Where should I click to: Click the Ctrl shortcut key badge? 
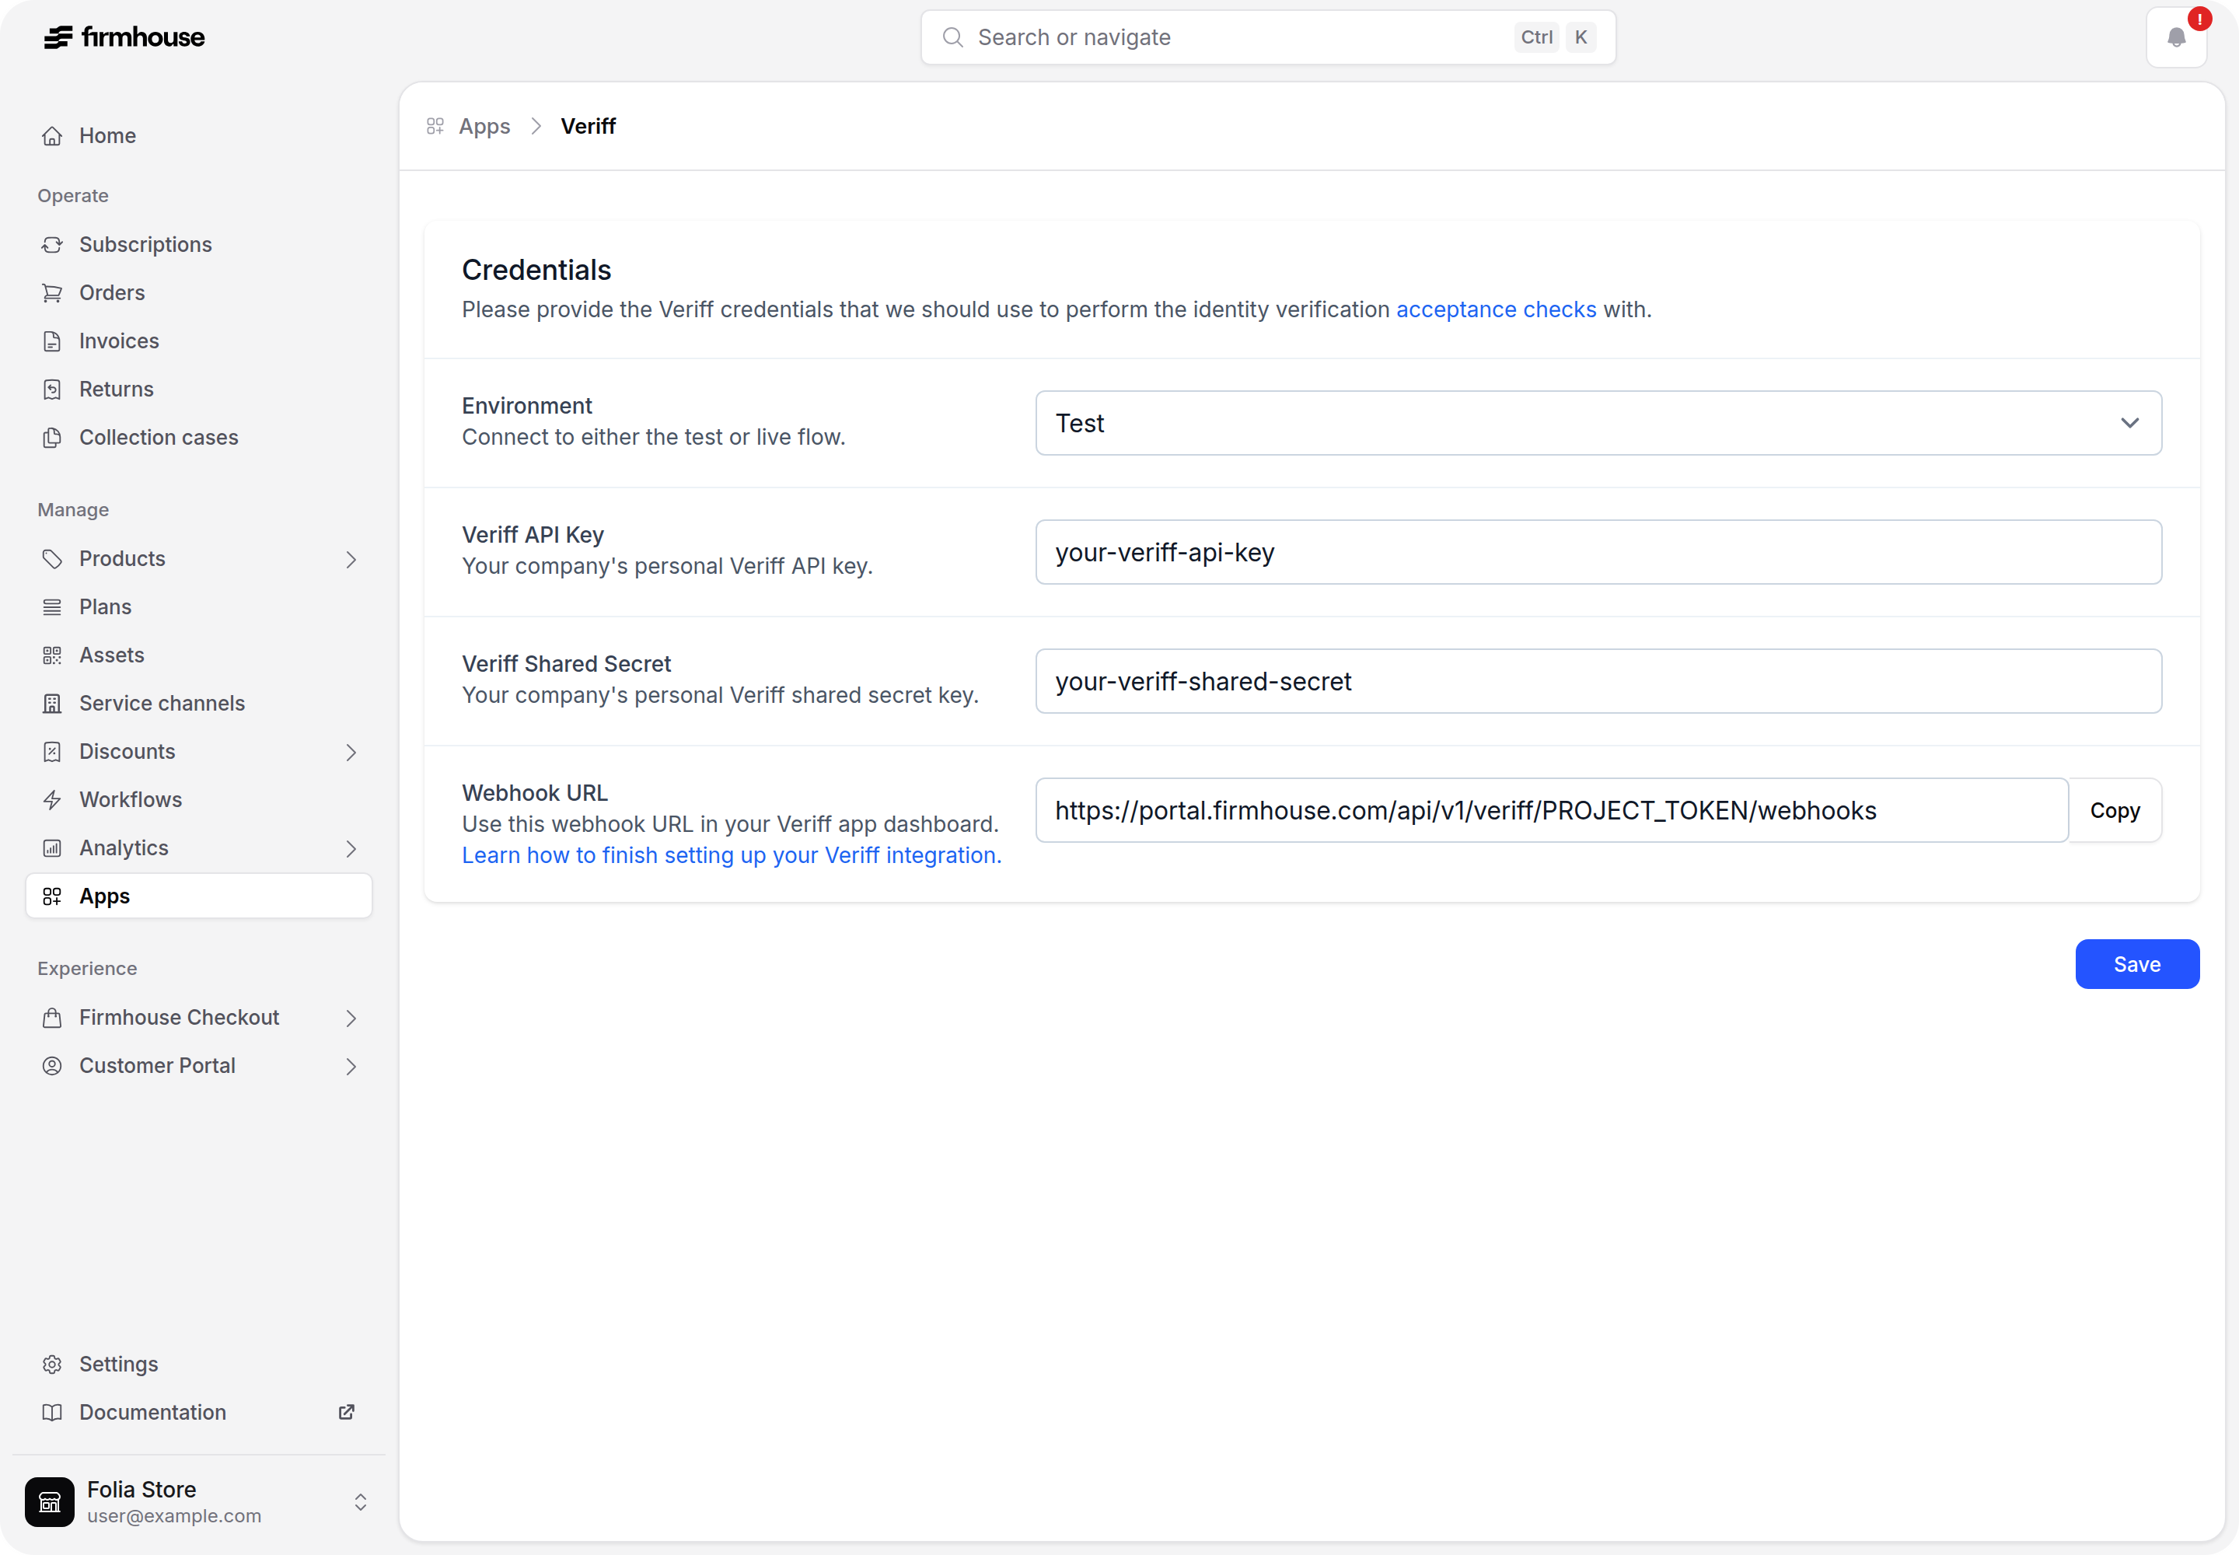pos(1536,37)
